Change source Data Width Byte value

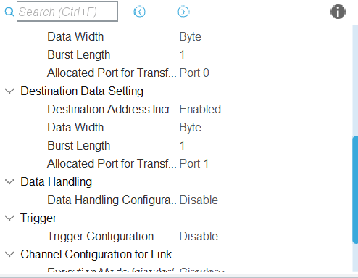191,37
